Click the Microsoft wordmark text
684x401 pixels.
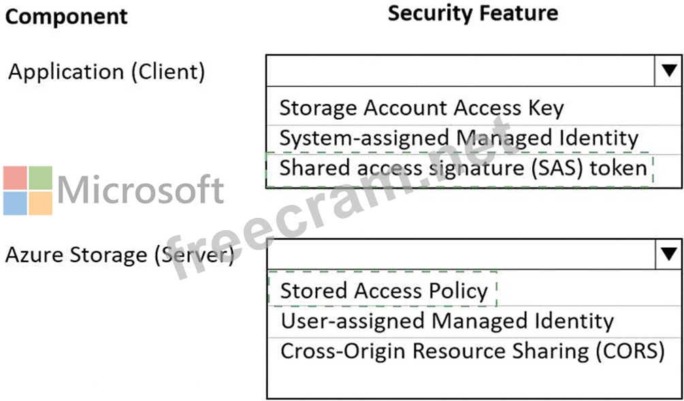click(x=140, y=190)
